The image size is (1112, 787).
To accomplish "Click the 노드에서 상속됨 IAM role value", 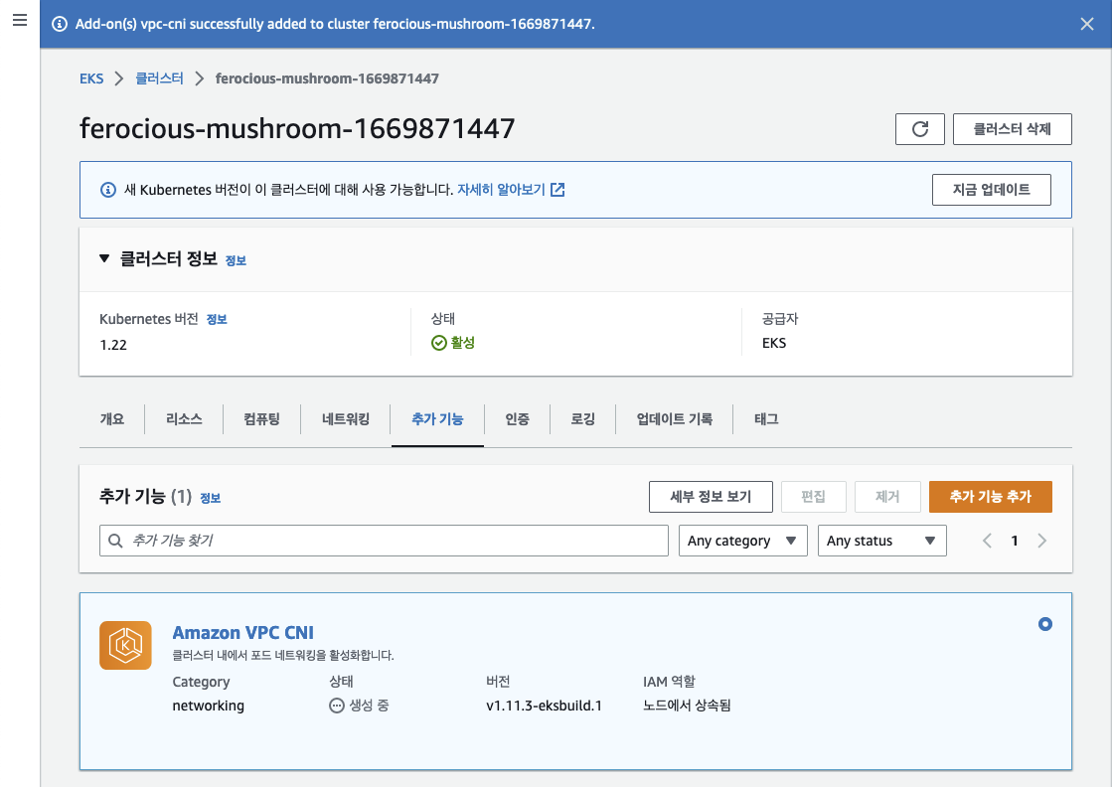I will [687, 706].
